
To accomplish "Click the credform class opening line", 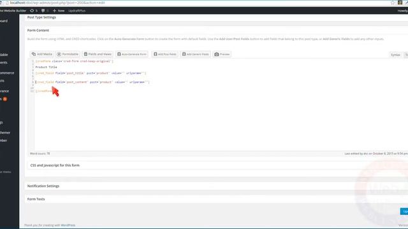I will click(74, 61).
